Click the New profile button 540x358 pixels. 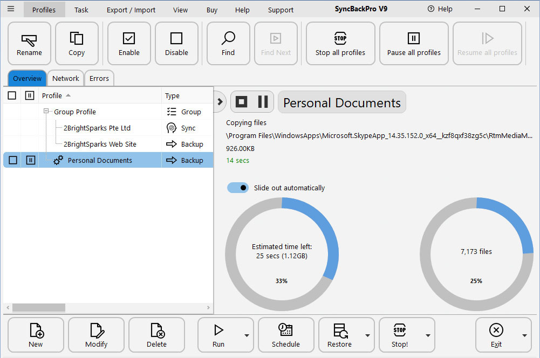pos(36,335)
